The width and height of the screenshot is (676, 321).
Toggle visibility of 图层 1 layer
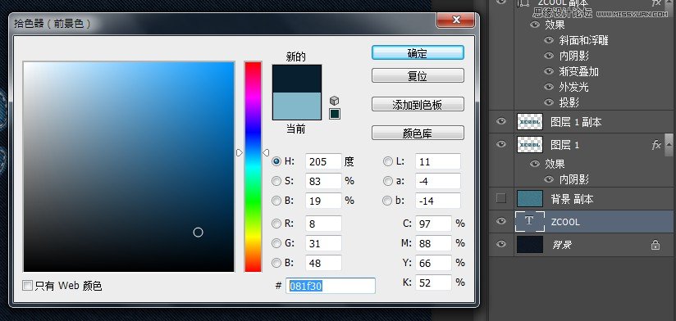click(501, 144)
